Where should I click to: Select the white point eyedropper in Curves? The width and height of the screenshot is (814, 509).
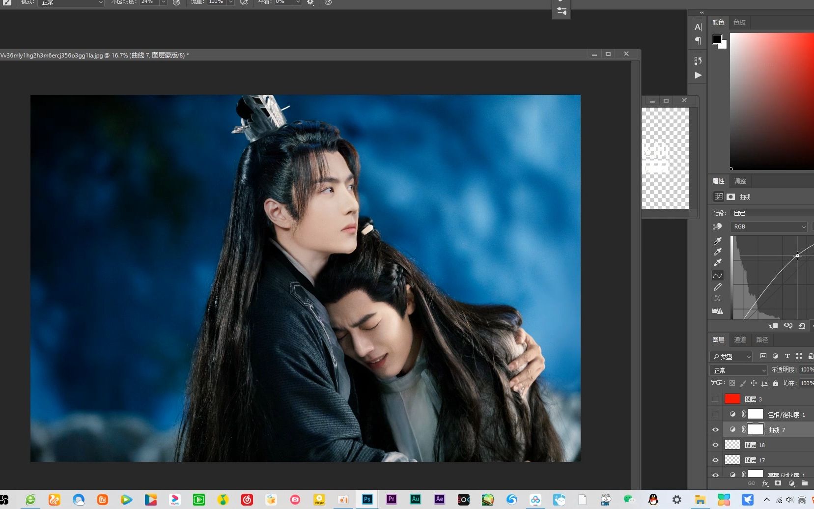(x=718, y=262)
